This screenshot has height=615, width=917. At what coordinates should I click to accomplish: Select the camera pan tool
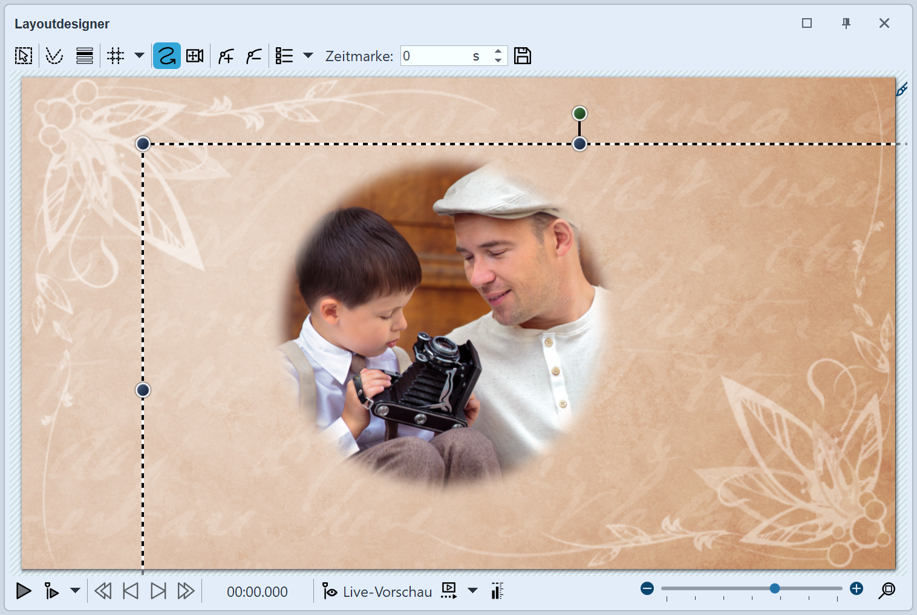point(194,55)
